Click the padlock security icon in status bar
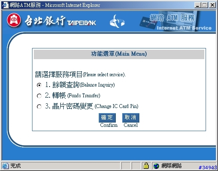 (146, 166)
